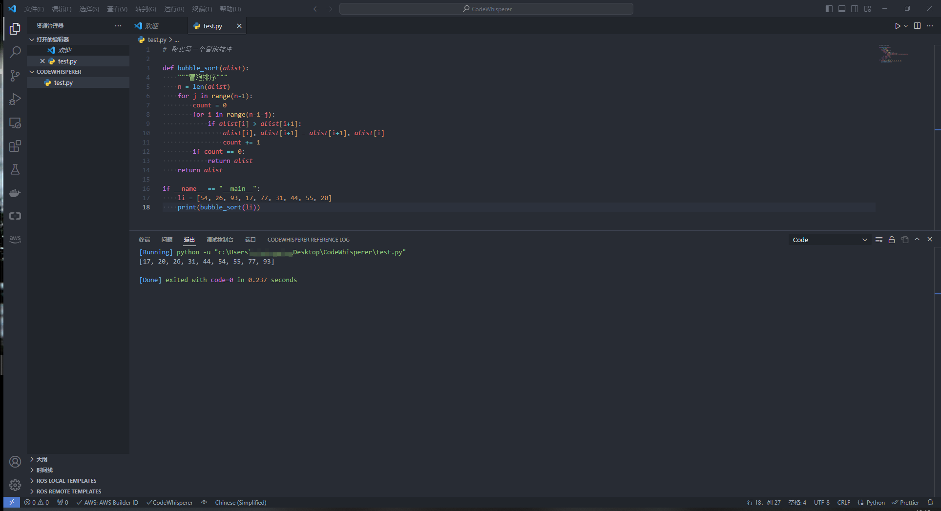The width and height of the screenshot is (941, 511).
Task: Run the Python file with play button
Action: click(x=898, y=26)
